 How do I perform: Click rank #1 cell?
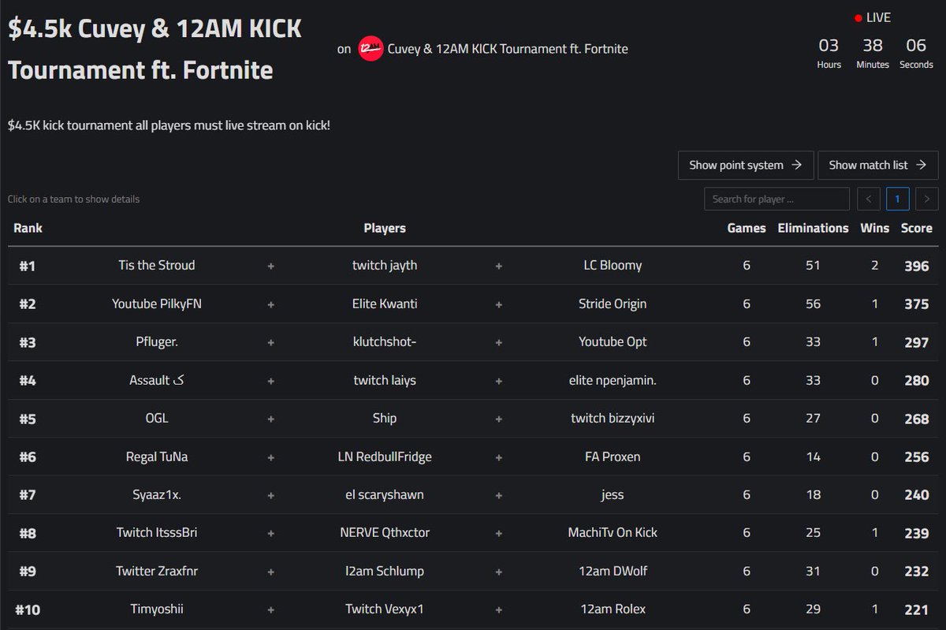(28, 266)
